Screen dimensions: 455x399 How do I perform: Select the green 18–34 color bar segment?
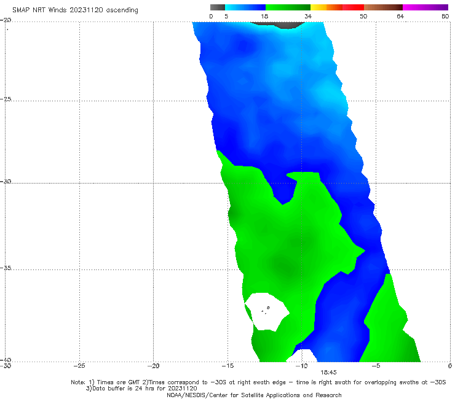(x=288, y=7)
